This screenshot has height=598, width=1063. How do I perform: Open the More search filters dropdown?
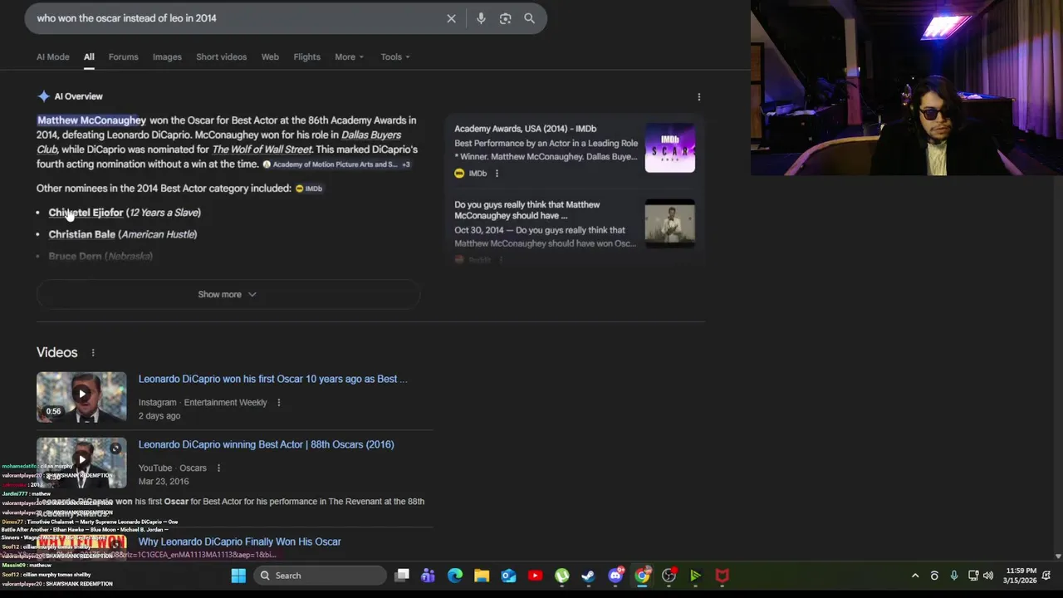(x=349, y=57)
